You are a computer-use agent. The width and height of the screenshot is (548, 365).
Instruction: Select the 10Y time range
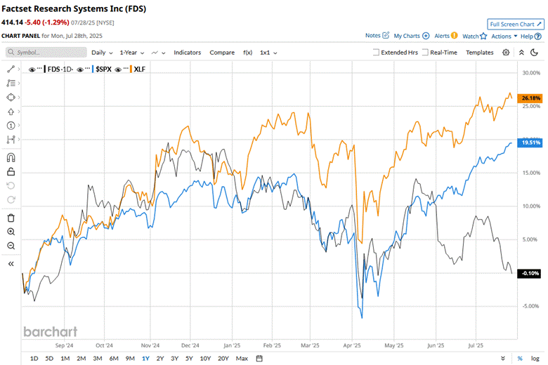pos(205,359)
